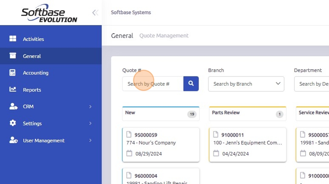329x184 pixels.
Task: Open the CRM menu item
Action: tap(51, 107)
